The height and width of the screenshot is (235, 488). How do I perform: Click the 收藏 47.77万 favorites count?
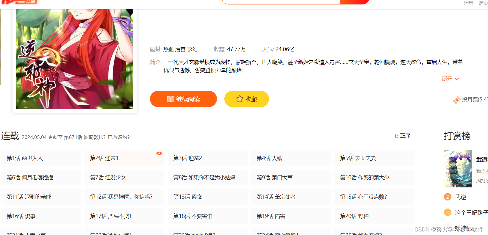[230, 49]
